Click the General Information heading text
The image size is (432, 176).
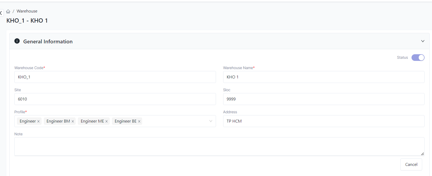(x=48, y=41)
